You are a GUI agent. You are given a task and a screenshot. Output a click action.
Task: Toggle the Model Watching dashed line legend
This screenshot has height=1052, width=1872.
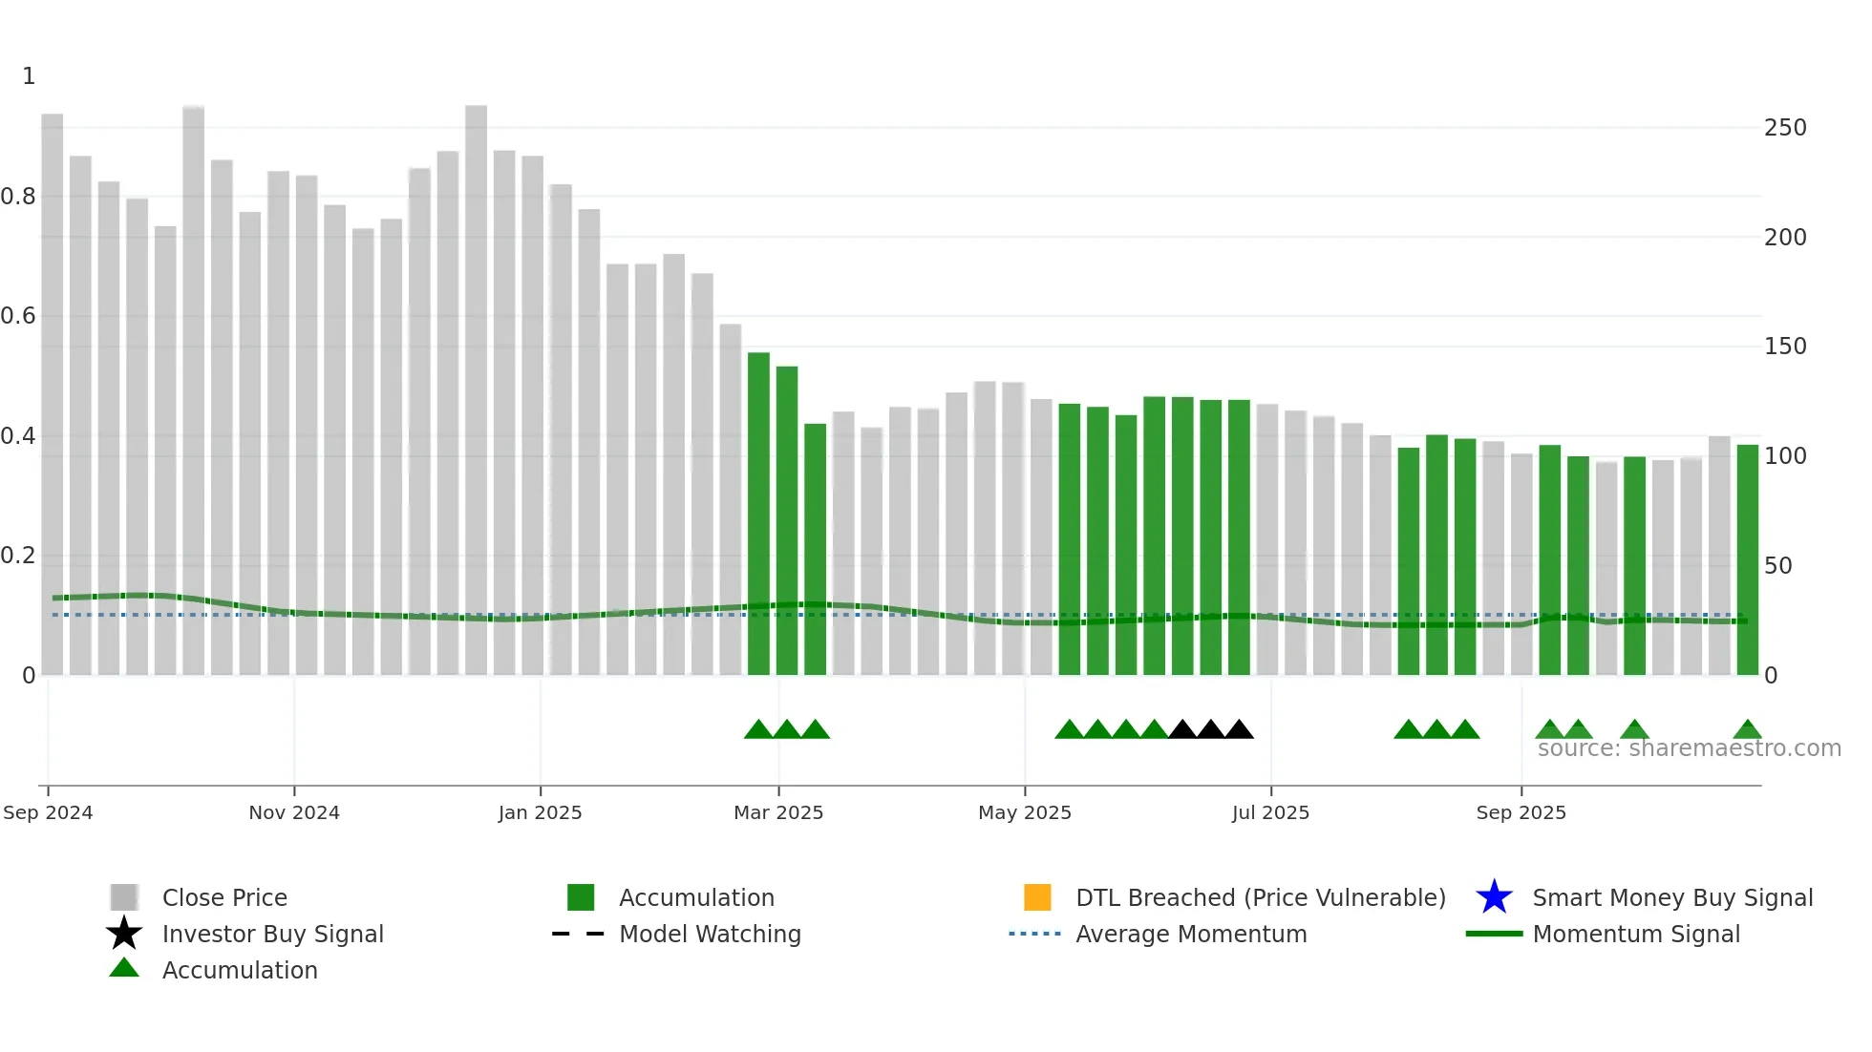(x=579, y=934)
